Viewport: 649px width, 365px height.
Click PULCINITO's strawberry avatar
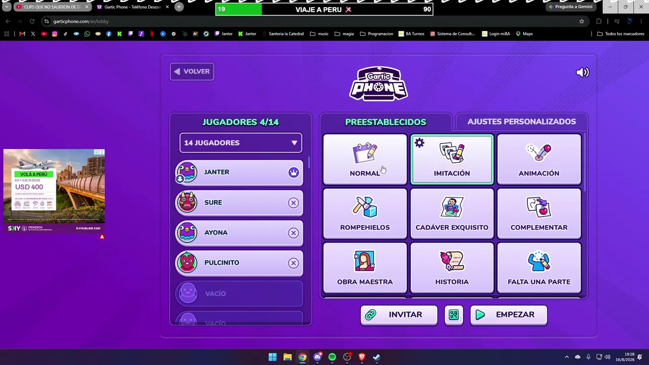pyautogui.click(x=187, y=263)
